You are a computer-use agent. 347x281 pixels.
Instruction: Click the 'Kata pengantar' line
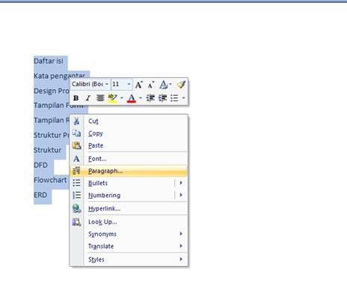coord(59,76)
